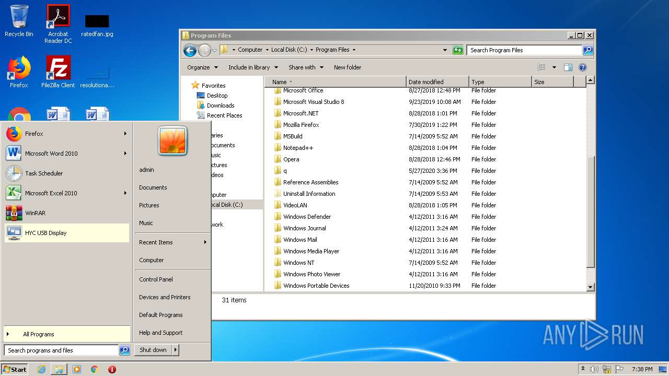Viewport: 669px width, 376px height.
Task: Click scroll down arrow of file list
Action: point(591,287)
